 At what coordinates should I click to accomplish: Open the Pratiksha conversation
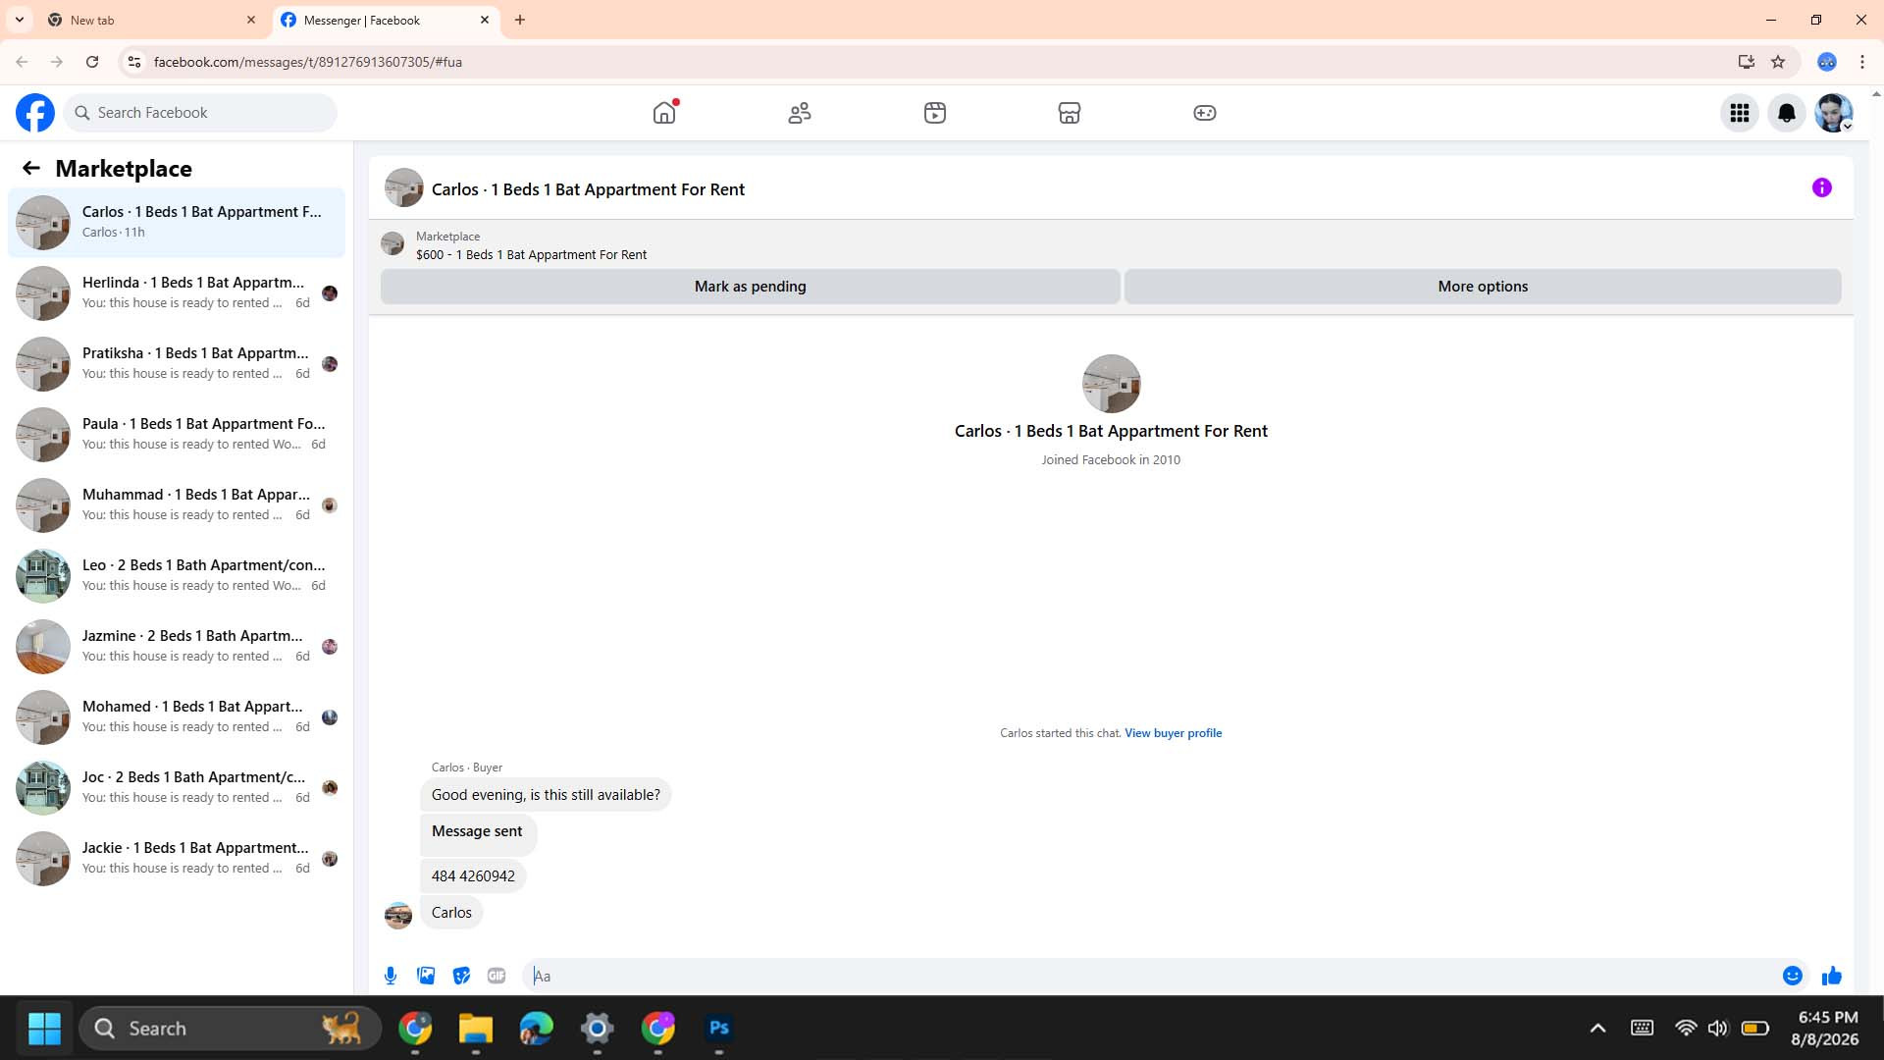[x=177, y=364]
